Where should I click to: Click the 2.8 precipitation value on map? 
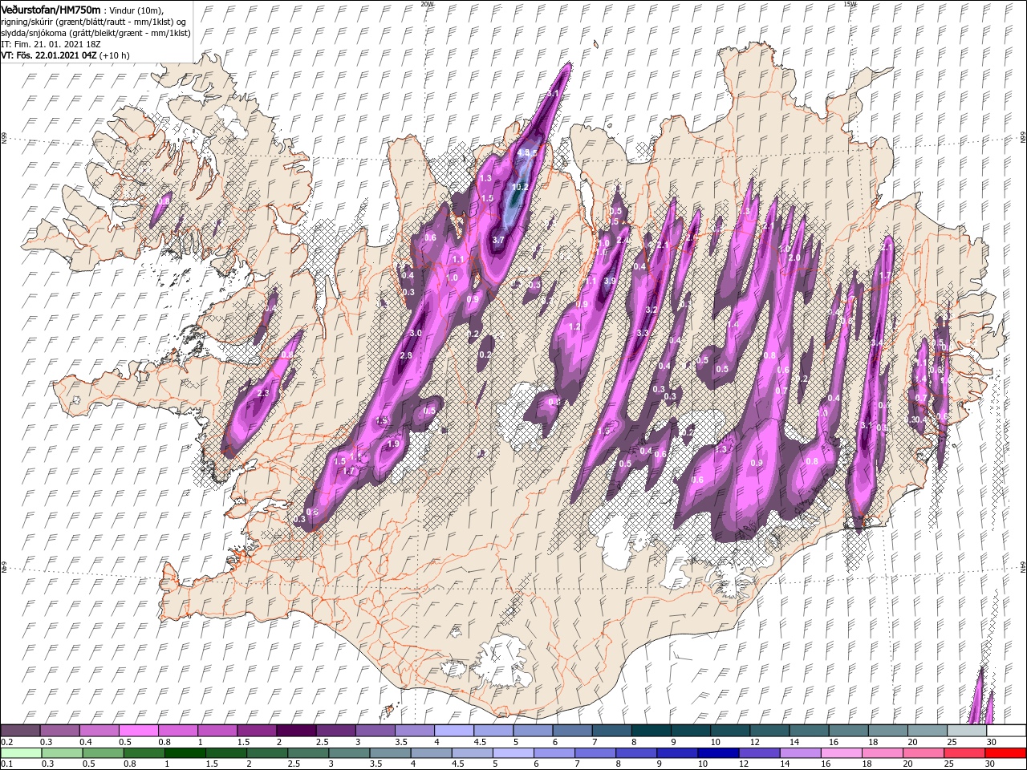click(406, 355)
